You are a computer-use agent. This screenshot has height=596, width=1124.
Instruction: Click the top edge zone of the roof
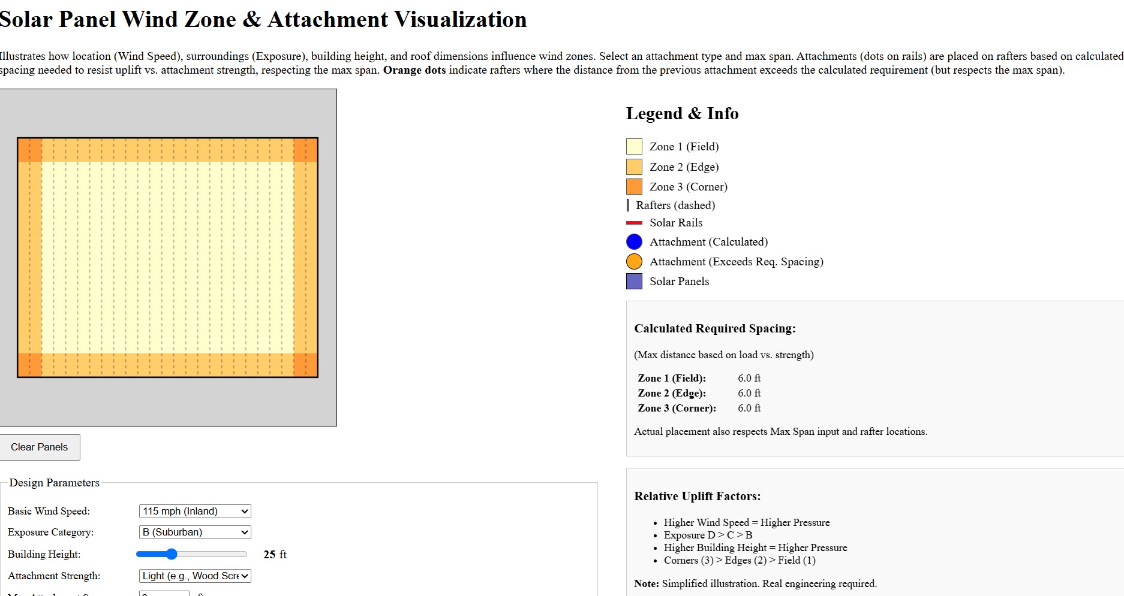(x=167, y=150)
